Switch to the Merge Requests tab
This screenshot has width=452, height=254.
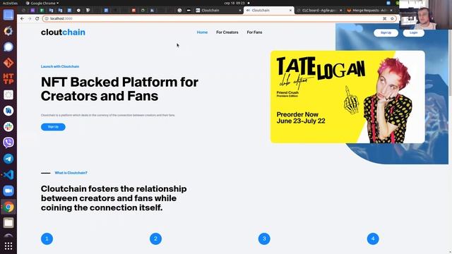(370, 11)
